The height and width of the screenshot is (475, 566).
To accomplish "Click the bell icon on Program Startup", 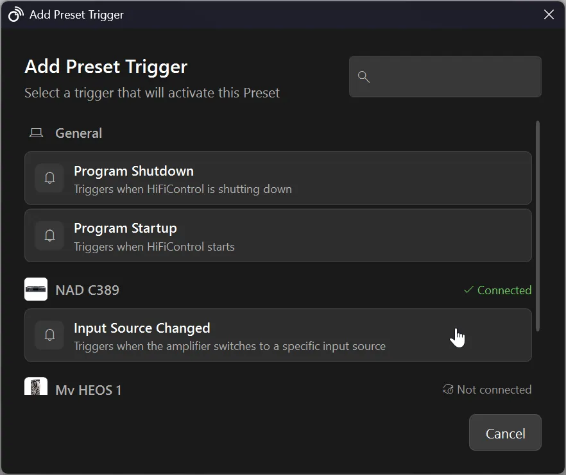I will click(x=49, y=235).
